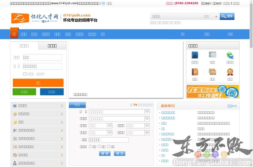Screen dimensions: 253x167
Task: Focus the keyword box in the top search bar
Action: tap(176, 16)
